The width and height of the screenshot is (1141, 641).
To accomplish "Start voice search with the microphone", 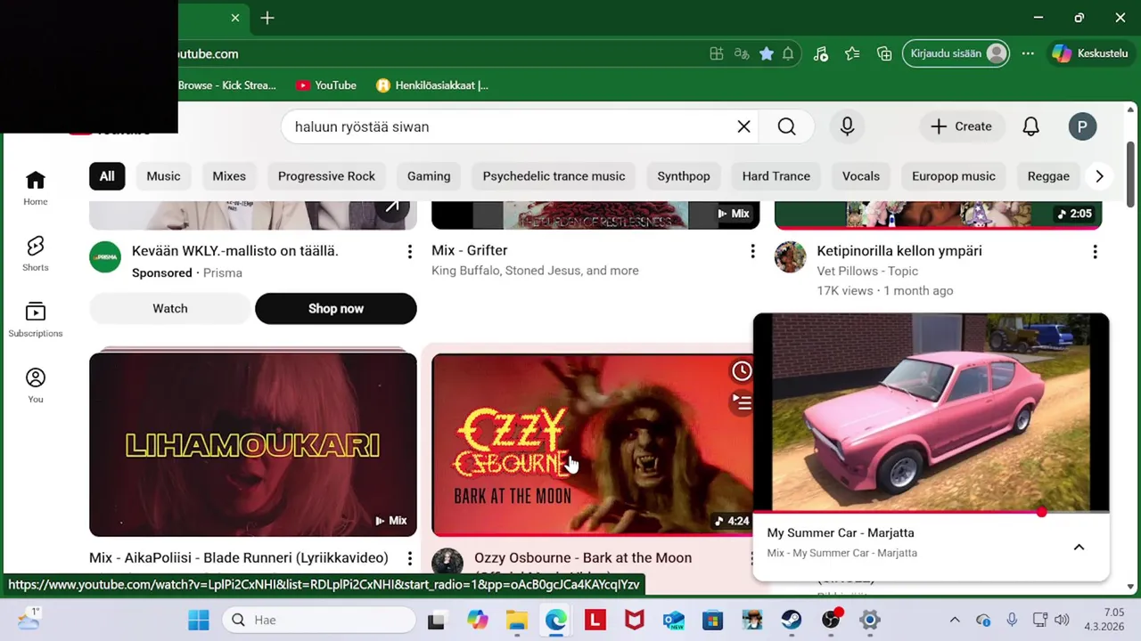I will tap(847, 126).
